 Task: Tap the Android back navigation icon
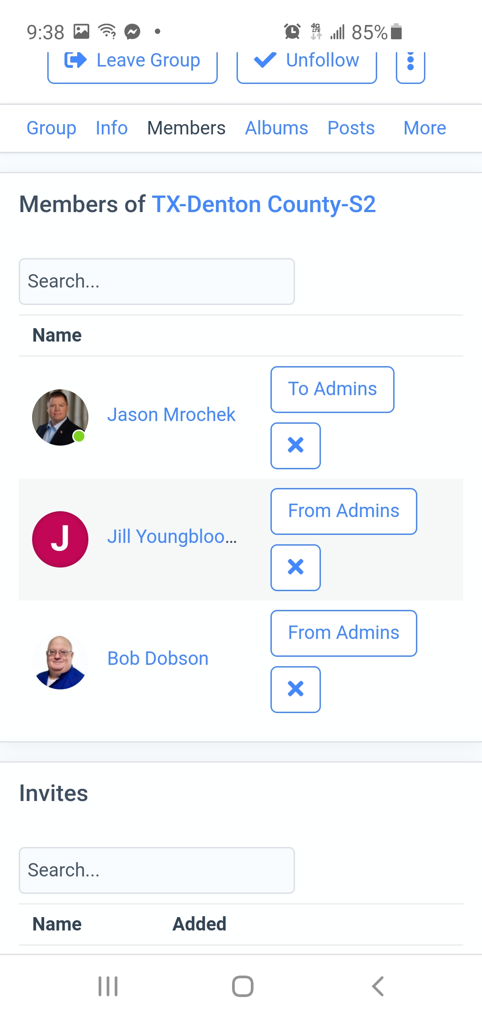378,986
